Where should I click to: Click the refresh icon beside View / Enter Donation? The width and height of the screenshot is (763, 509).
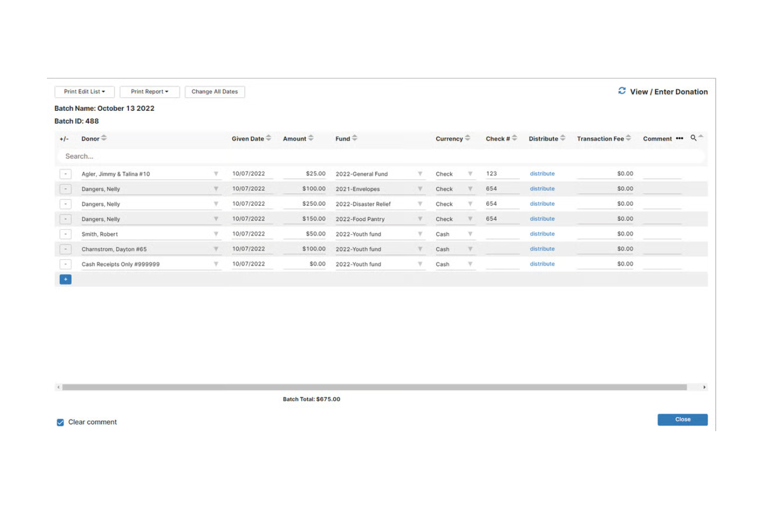pyautogui.click(x=622, y=91)
